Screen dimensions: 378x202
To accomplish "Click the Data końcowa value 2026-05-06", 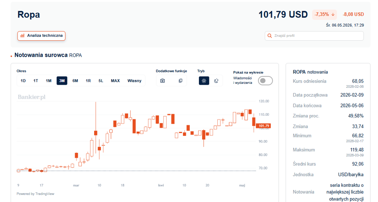I will pos(352,105).
